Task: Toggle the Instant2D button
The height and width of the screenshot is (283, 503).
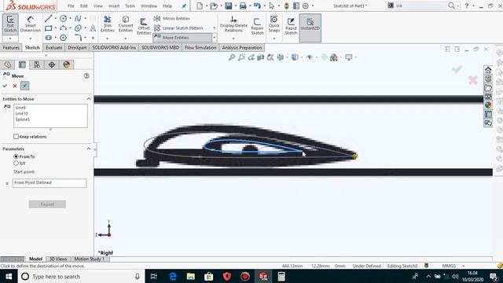Action: coord(310,28)
